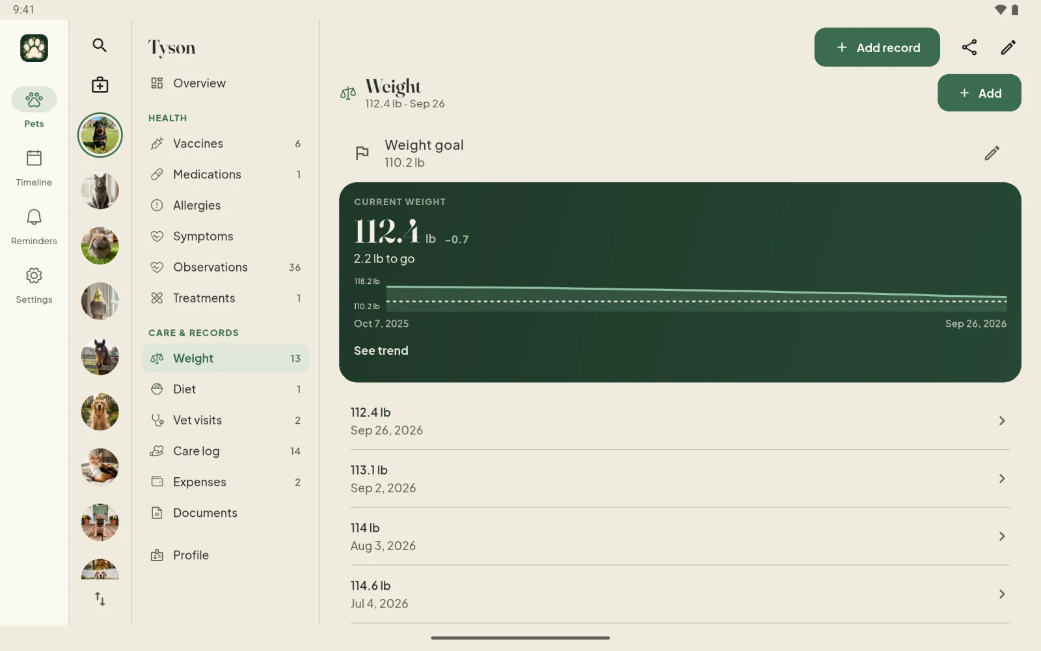Viewport: 1041px width, 651px height.
Task: Click the weight goal flag icon
Action: pyautogui.click(x=362, y=153)
